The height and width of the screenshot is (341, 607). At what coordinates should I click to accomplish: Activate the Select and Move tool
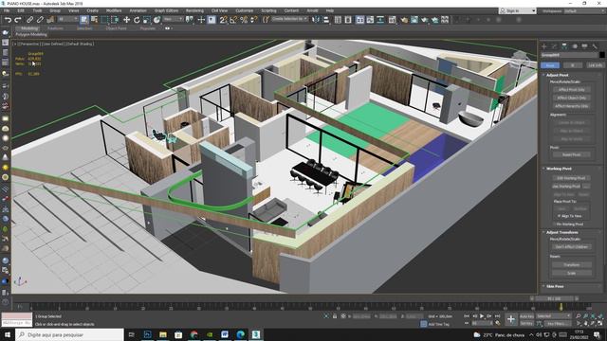tap(126, 20)
